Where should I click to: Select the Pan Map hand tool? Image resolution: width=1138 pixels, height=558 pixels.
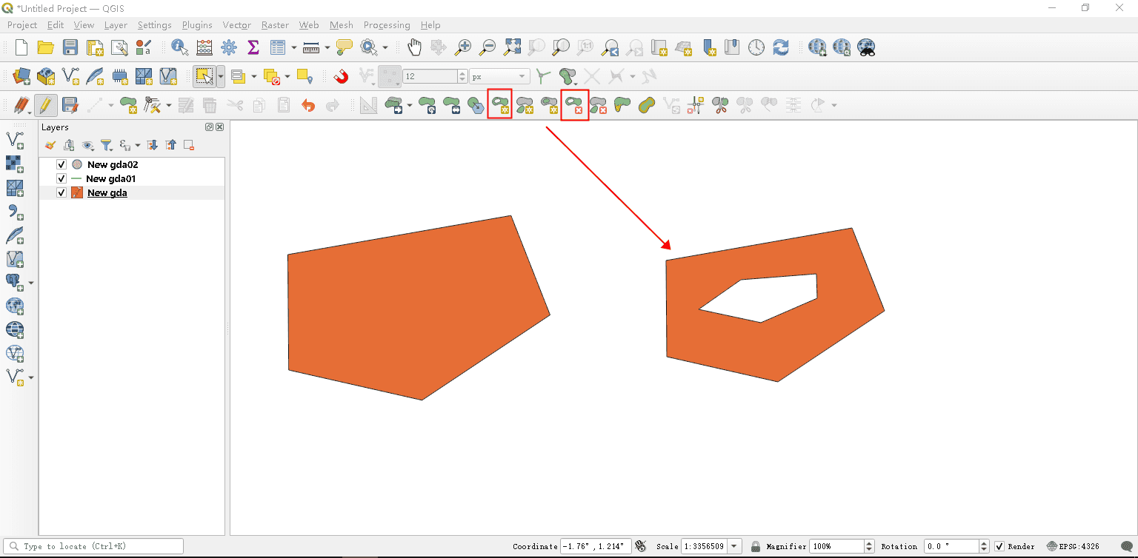[414, 47]
